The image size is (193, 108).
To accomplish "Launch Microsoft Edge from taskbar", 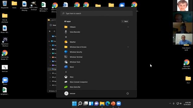I will (108, 103).
